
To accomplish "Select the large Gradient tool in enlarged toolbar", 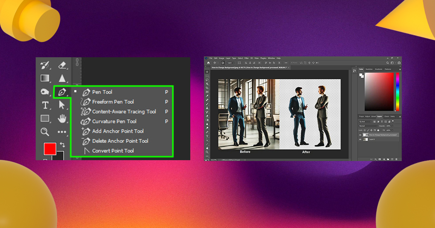I will [x=45, y=78].
